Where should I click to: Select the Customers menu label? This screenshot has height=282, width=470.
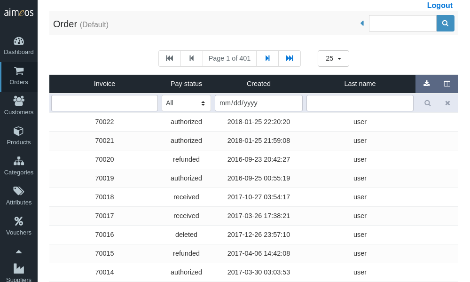[19, 112]
